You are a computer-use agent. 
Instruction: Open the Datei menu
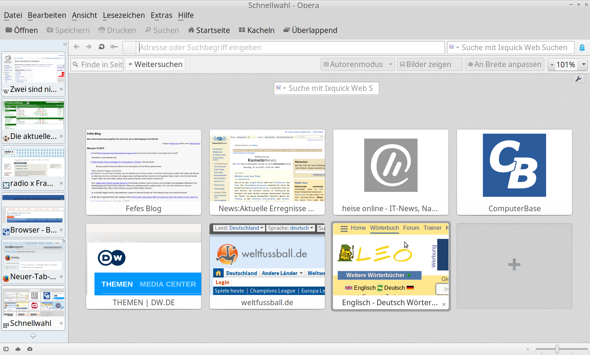coord(13,15)
